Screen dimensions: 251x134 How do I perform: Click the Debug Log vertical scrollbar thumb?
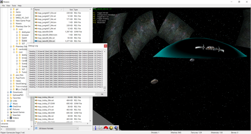[x=105, y=88]
